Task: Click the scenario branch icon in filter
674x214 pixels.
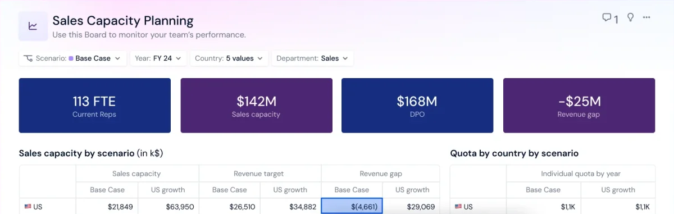Action: [x=29, y=58]
